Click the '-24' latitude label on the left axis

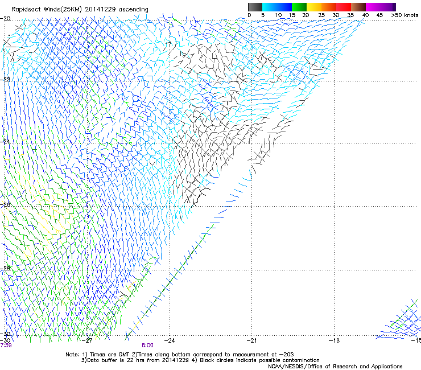pos(5,142)
